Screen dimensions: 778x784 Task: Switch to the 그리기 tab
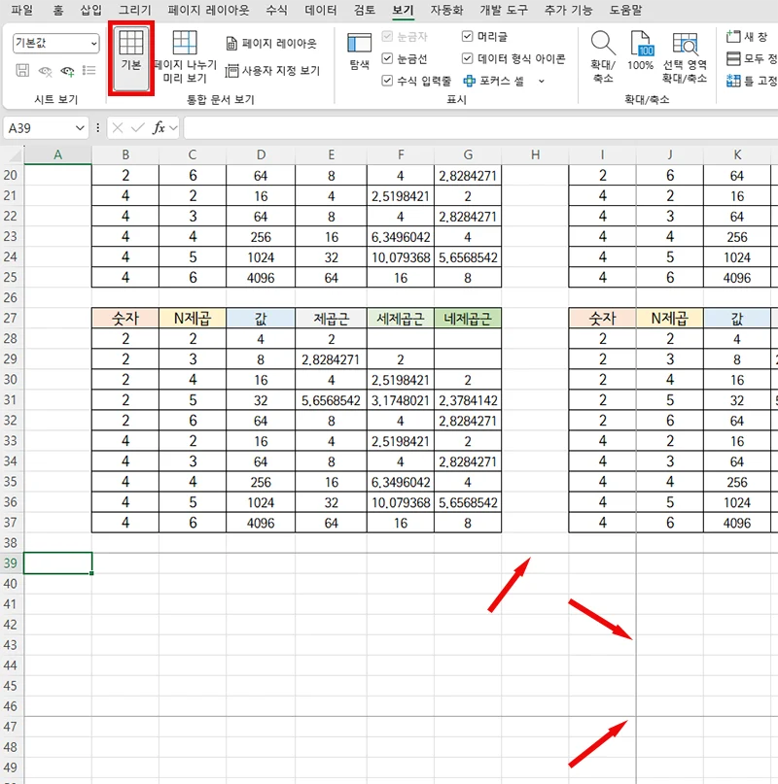click(x=134, y=10)
